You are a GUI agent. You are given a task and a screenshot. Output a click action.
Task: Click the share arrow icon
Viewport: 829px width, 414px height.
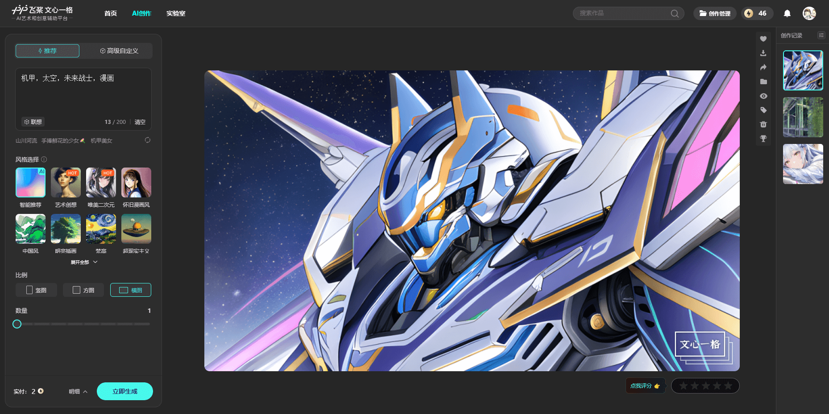[x=763, y=67]
